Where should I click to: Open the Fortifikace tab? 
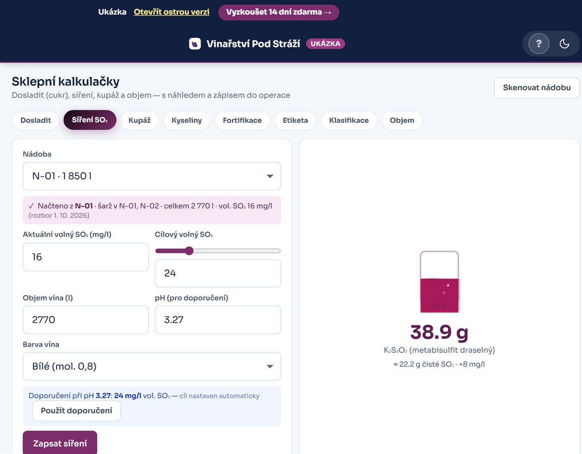point(242,120)
